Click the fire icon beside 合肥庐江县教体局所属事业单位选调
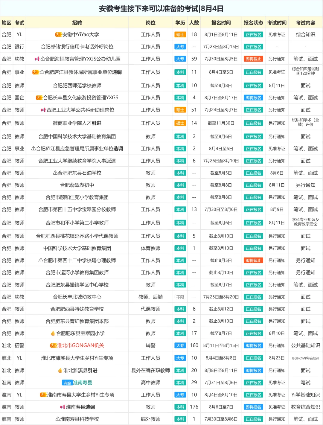 pos(36,72)
